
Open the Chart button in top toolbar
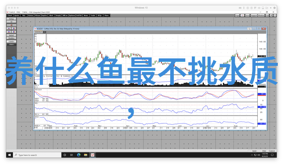[x=10, y=15]
